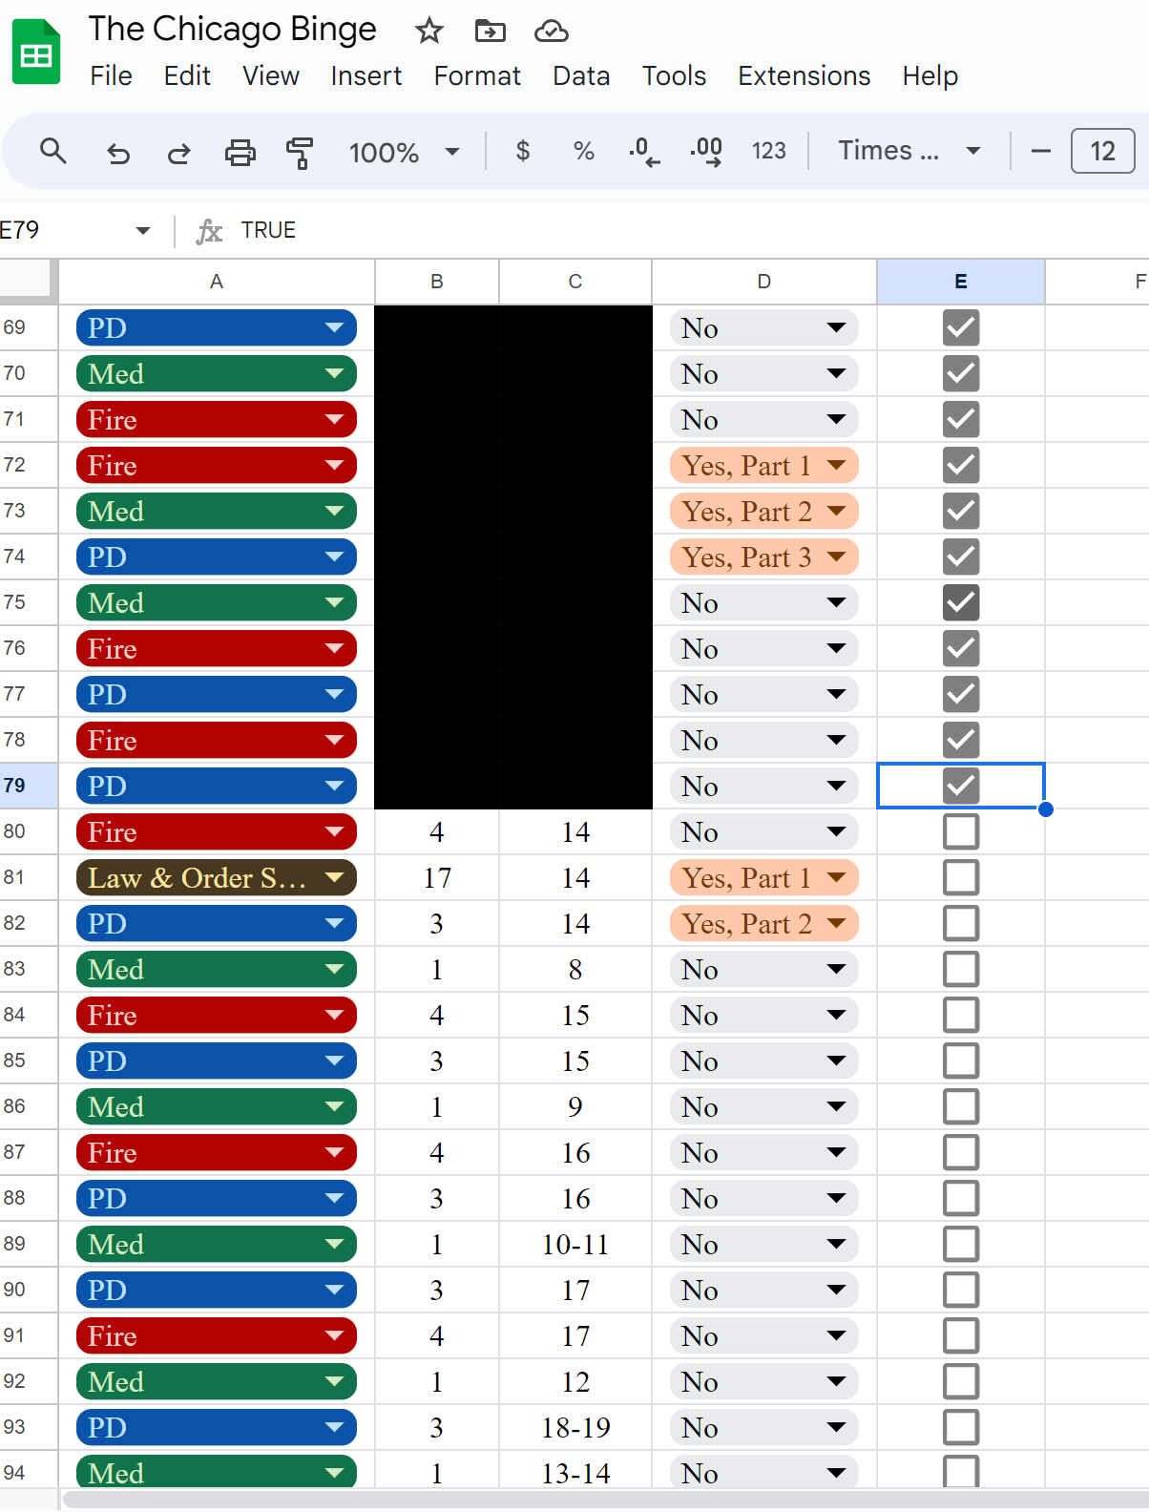This screenshot has width=1149, height=1512.
Task: Check the checkbox in row 80
Action: pyautogui.click(x=960, y=831)
